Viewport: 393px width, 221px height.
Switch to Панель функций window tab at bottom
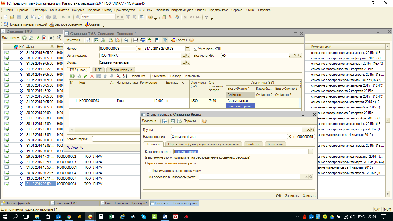click(25, 203)
